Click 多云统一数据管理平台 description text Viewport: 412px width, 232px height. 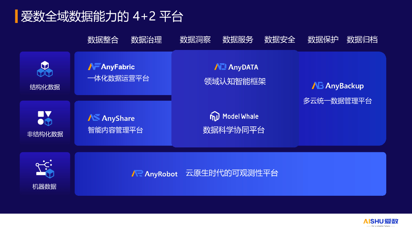tap(338, 101)
